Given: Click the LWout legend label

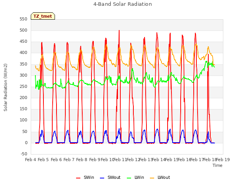Looking at the screenshot, I should coord(164,177).
